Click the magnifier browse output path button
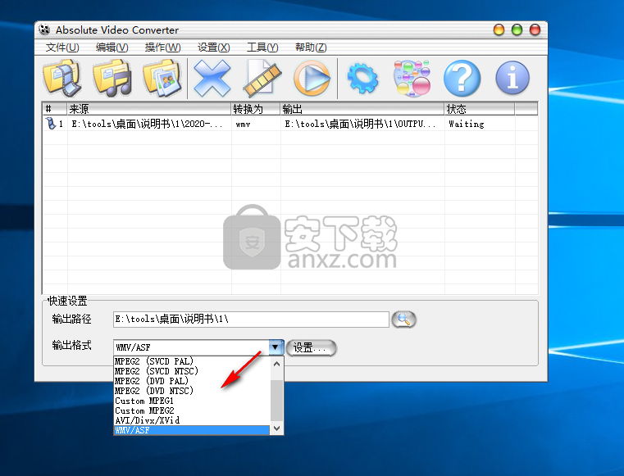 point(404,320)
